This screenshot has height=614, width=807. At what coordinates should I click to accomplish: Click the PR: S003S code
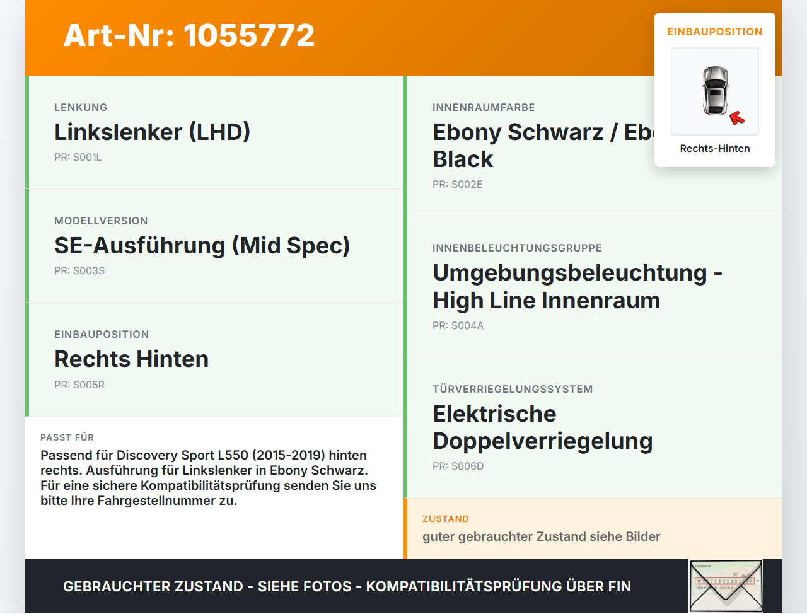(79, 271)
